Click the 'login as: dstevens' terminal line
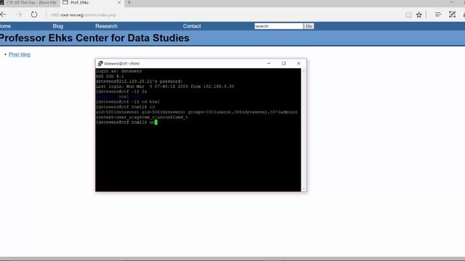The image size is (465, 261). click(118, 71)
